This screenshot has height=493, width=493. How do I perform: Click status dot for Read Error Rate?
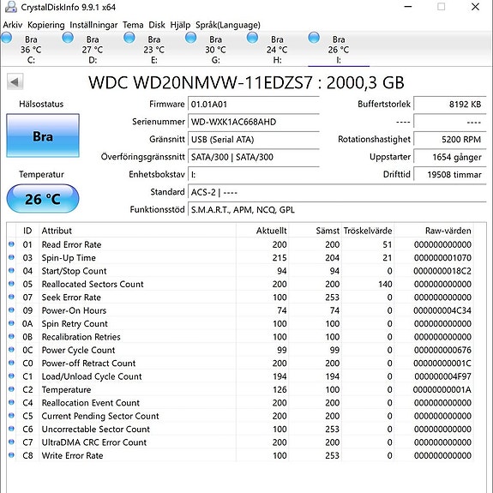tap(11, 244)
